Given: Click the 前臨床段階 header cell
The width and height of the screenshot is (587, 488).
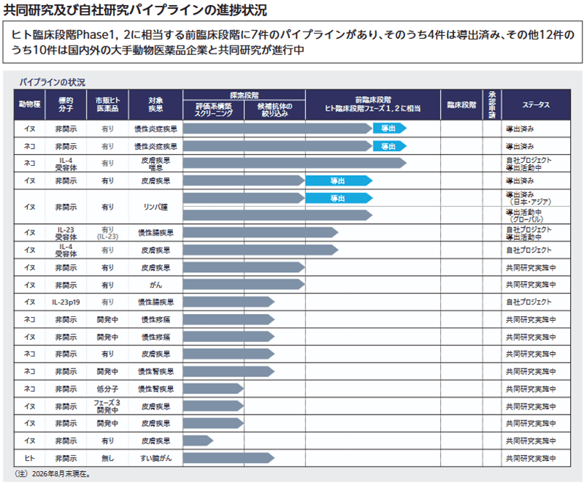Looking at the screenshot, I should point(373,104).
